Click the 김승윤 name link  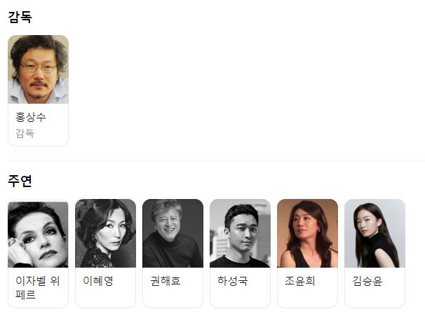[x=367, y=281]
